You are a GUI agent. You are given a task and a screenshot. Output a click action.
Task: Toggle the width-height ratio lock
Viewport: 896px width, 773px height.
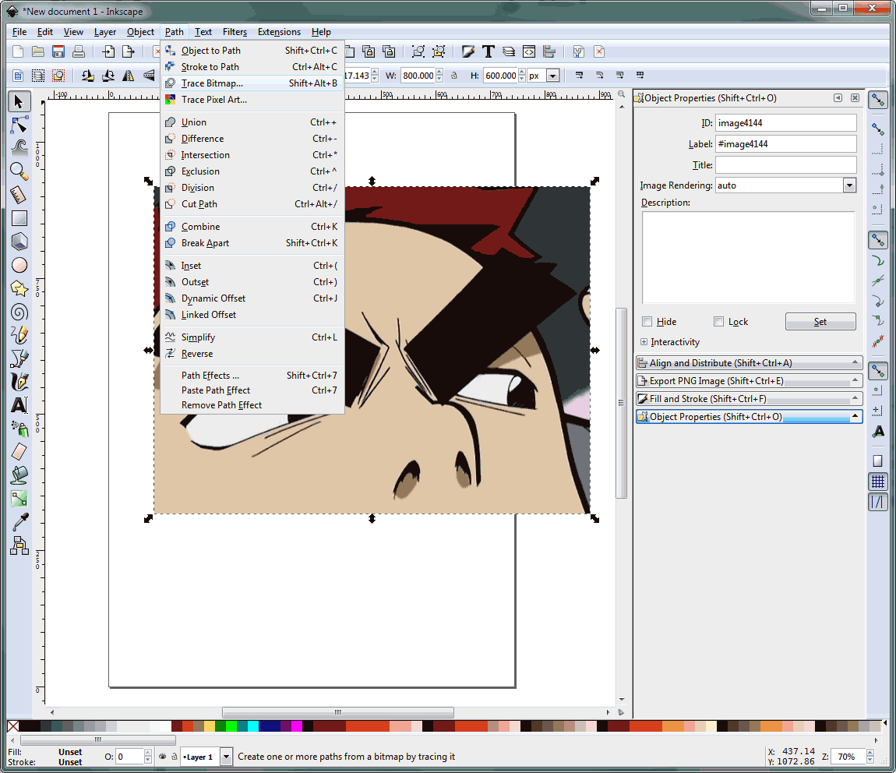point(454,76)
